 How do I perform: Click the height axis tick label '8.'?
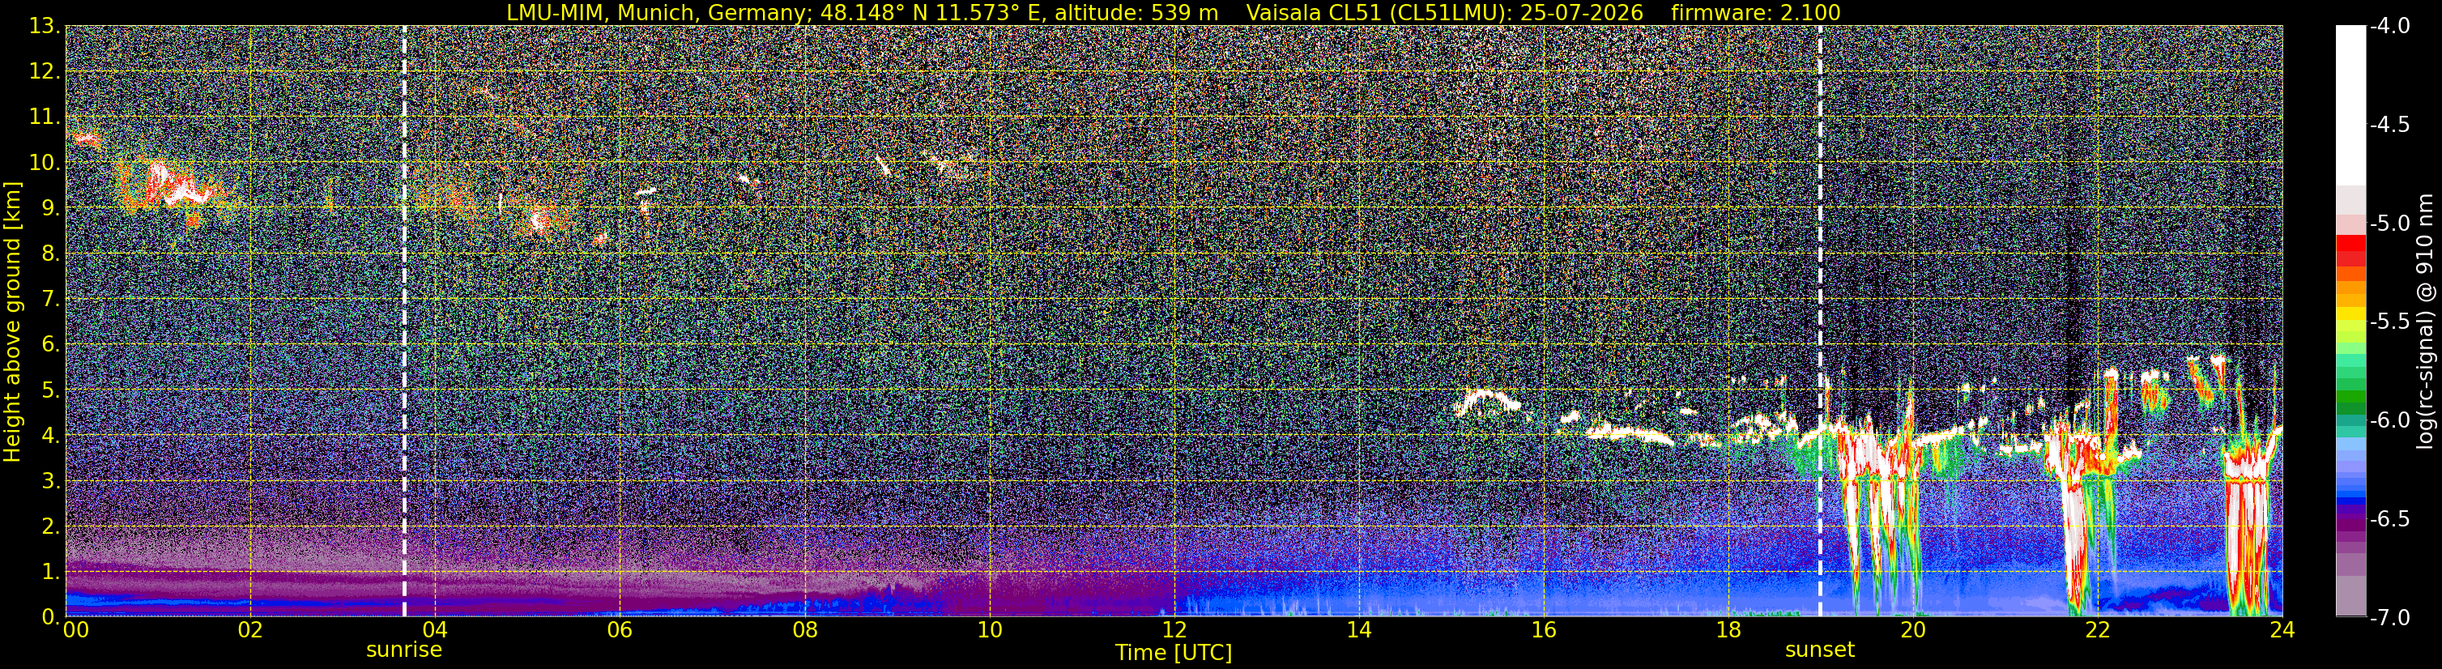point(50,254)
